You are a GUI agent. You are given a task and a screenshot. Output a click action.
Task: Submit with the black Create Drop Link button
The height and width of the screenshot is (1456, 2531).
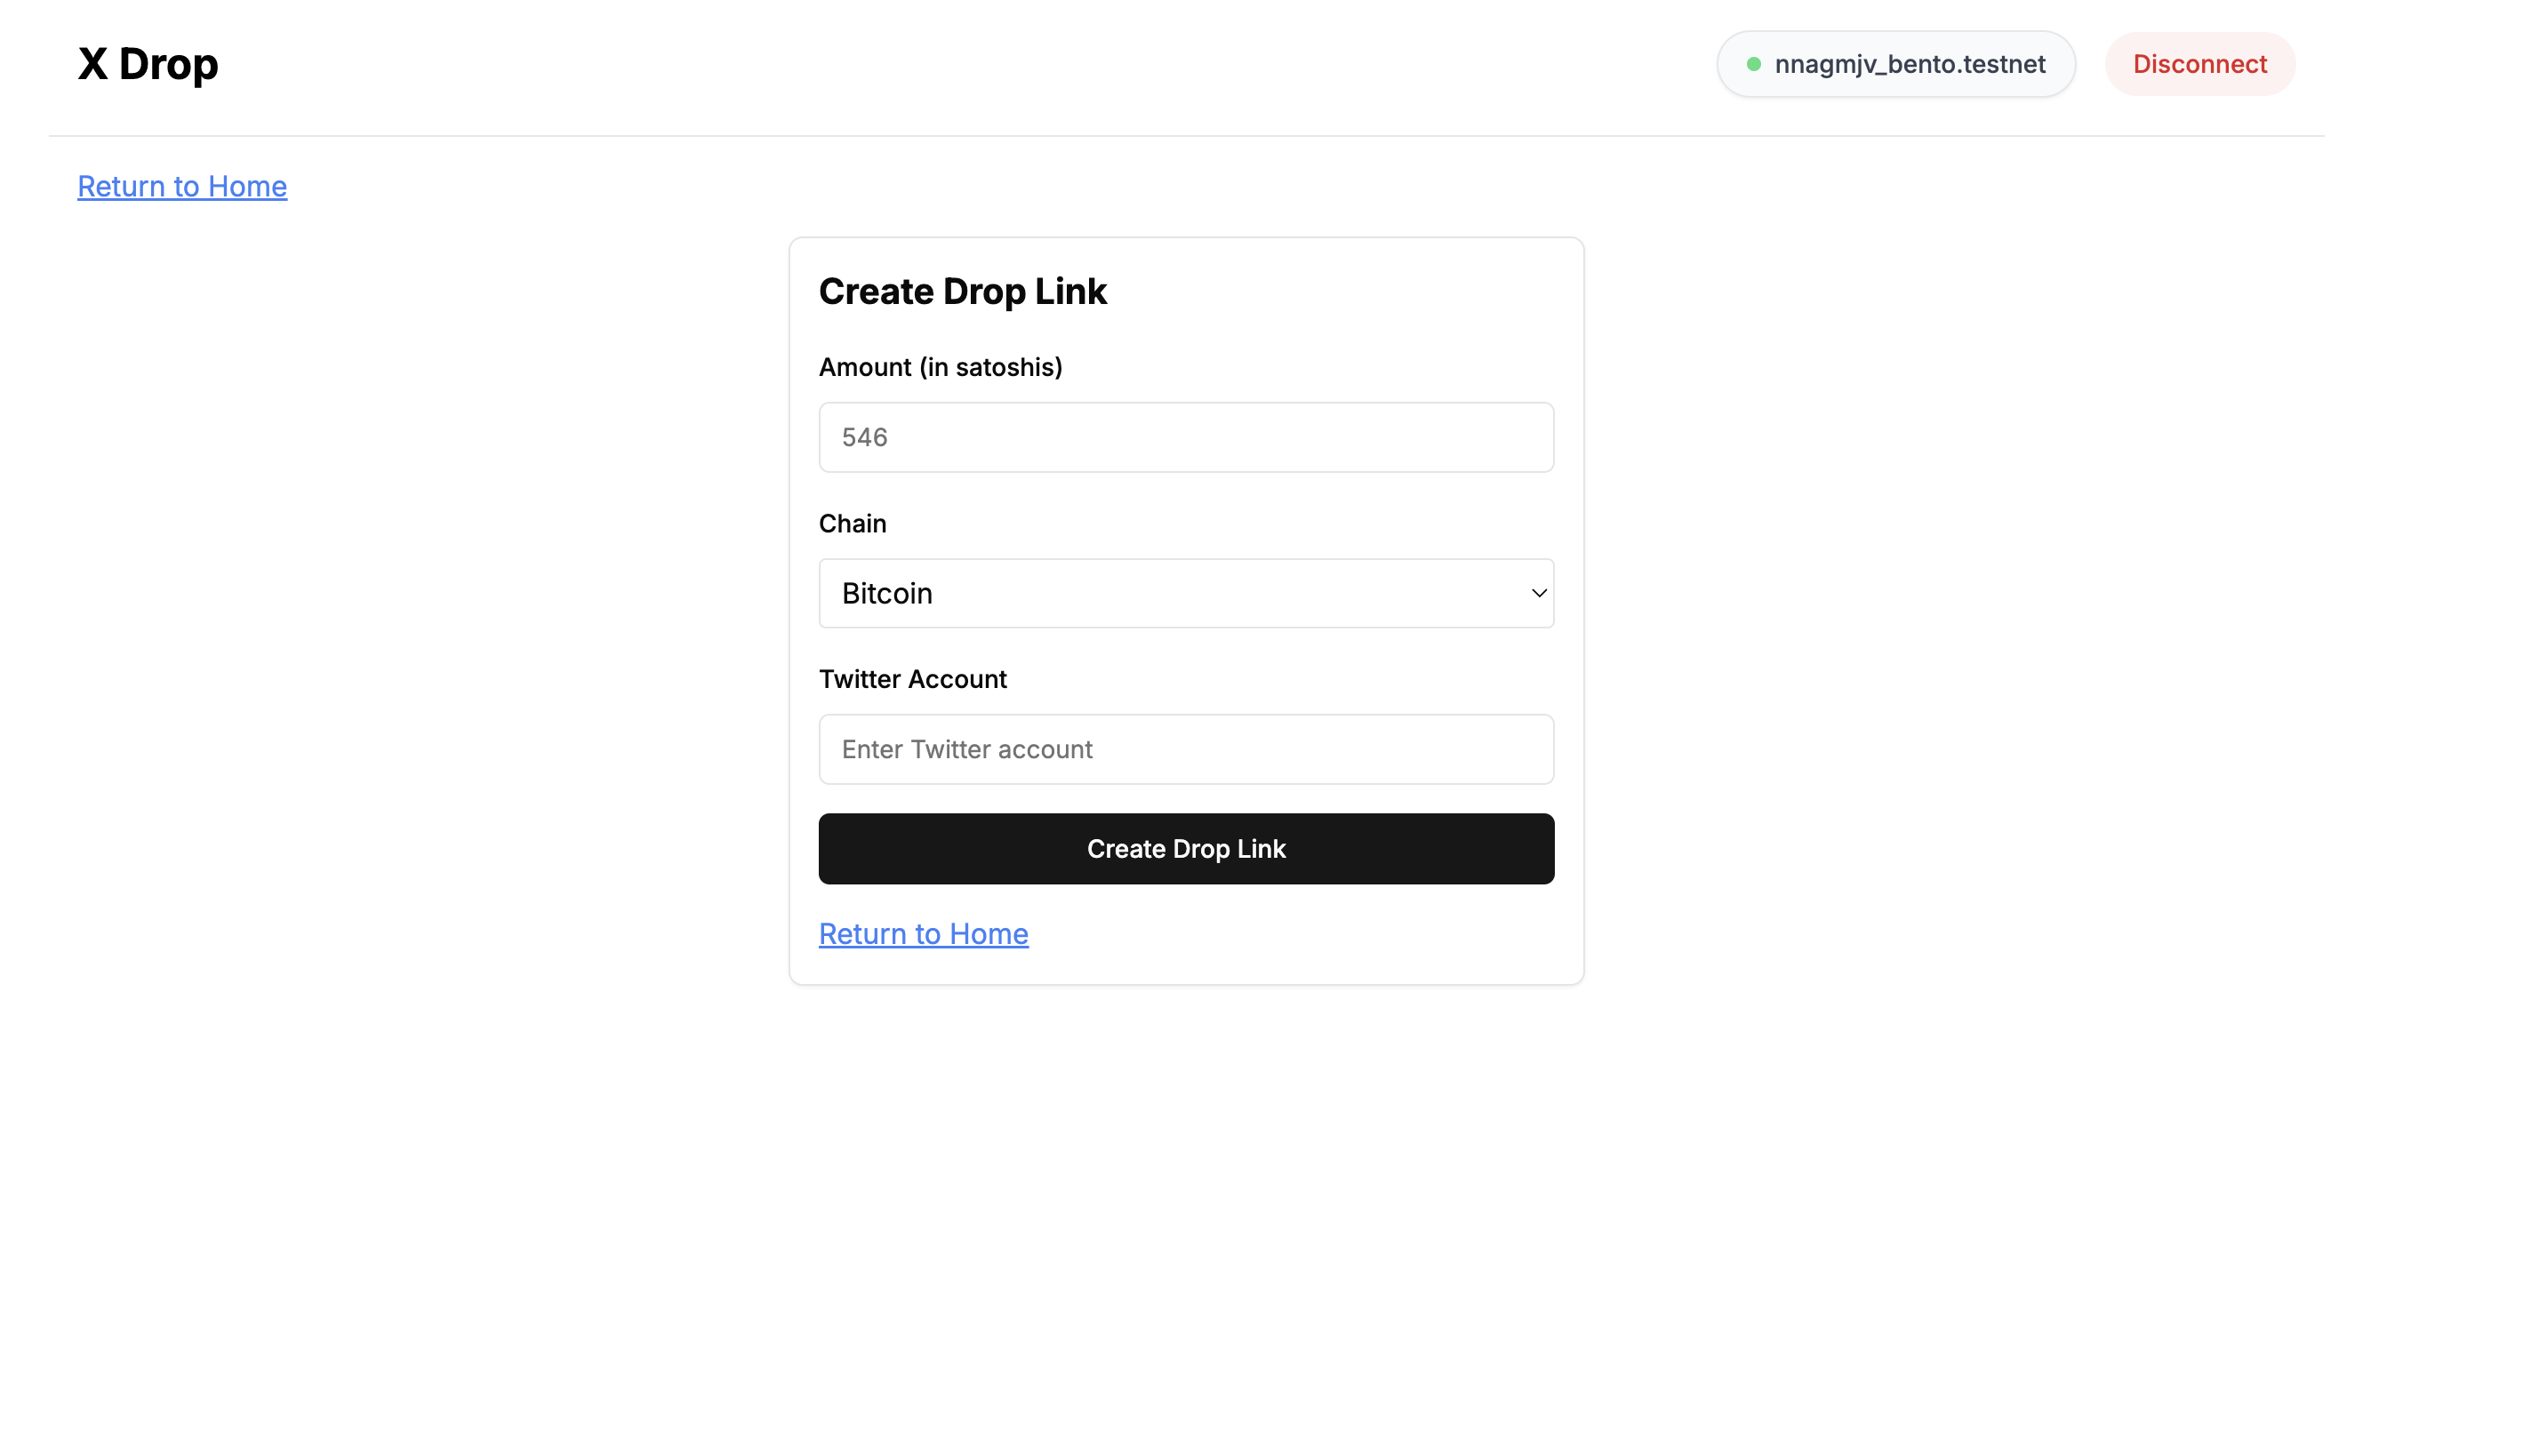tap(1186, 848)
